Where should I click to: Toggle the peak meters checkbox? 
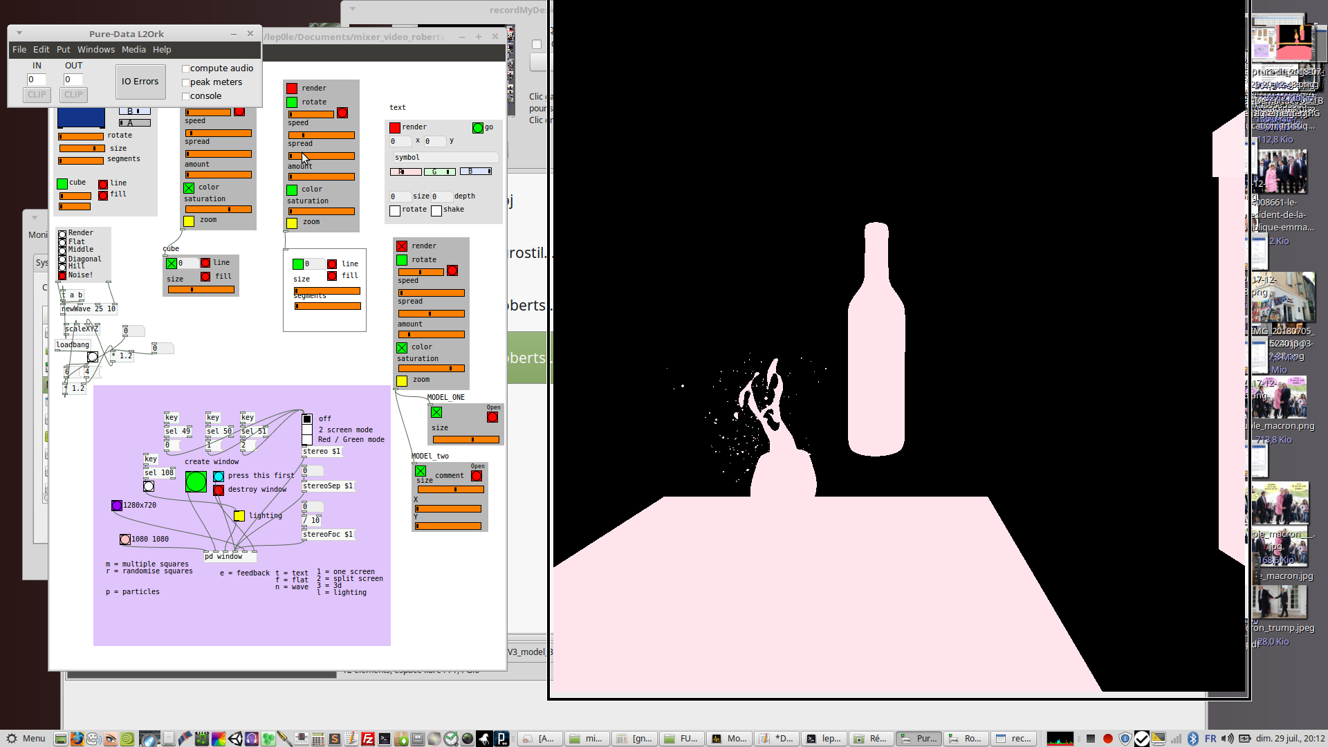[186, 82]
